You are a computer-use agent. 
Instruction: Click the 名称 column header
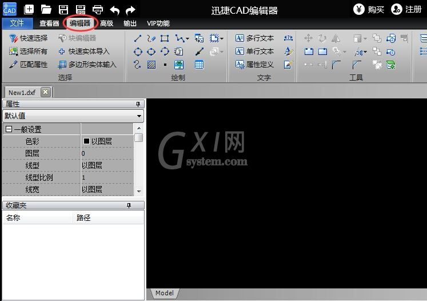pyautogui.click(x=38, y=217)
